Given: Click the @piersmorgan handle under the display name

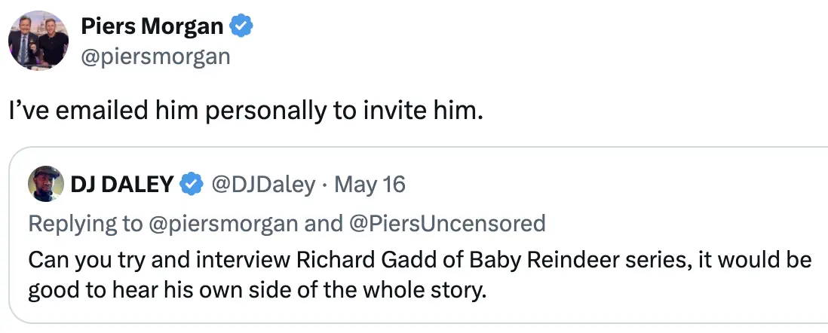Looking at the screenshot, I should click(x=155, y=57).
